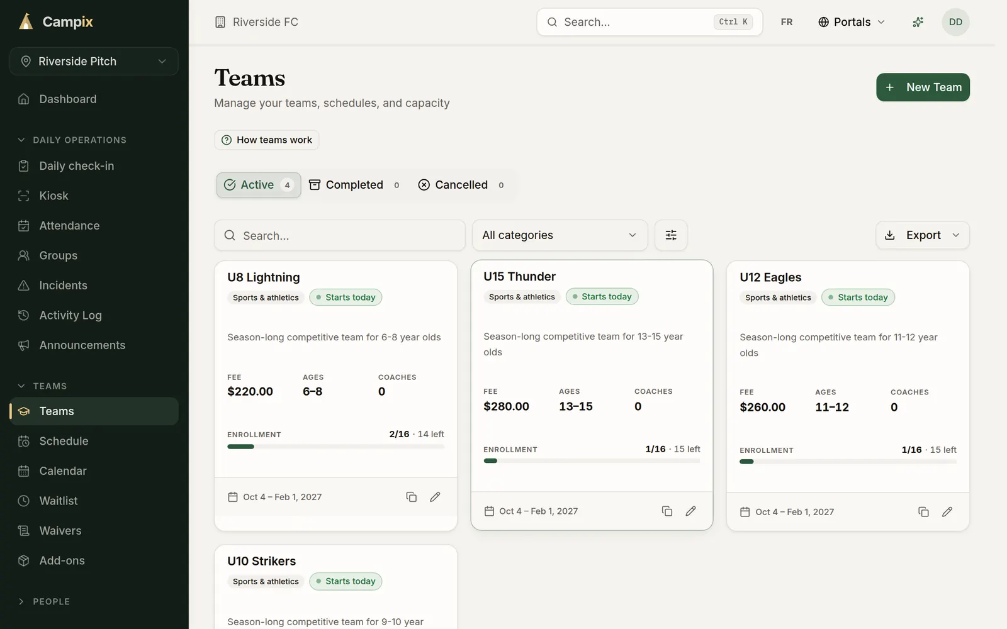Screen dimensions: 1007x629
Task: Focus the teams search field
Action: [340, 235]
